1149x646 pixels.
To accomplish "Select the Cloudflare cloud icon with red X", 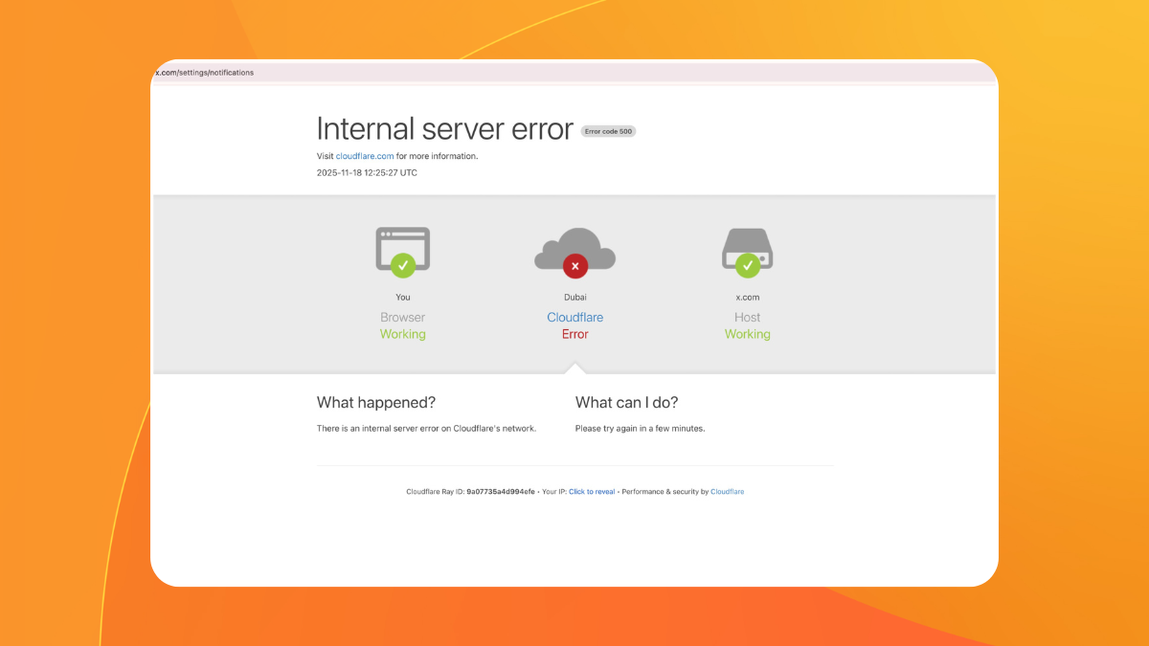I will point(574,249).
